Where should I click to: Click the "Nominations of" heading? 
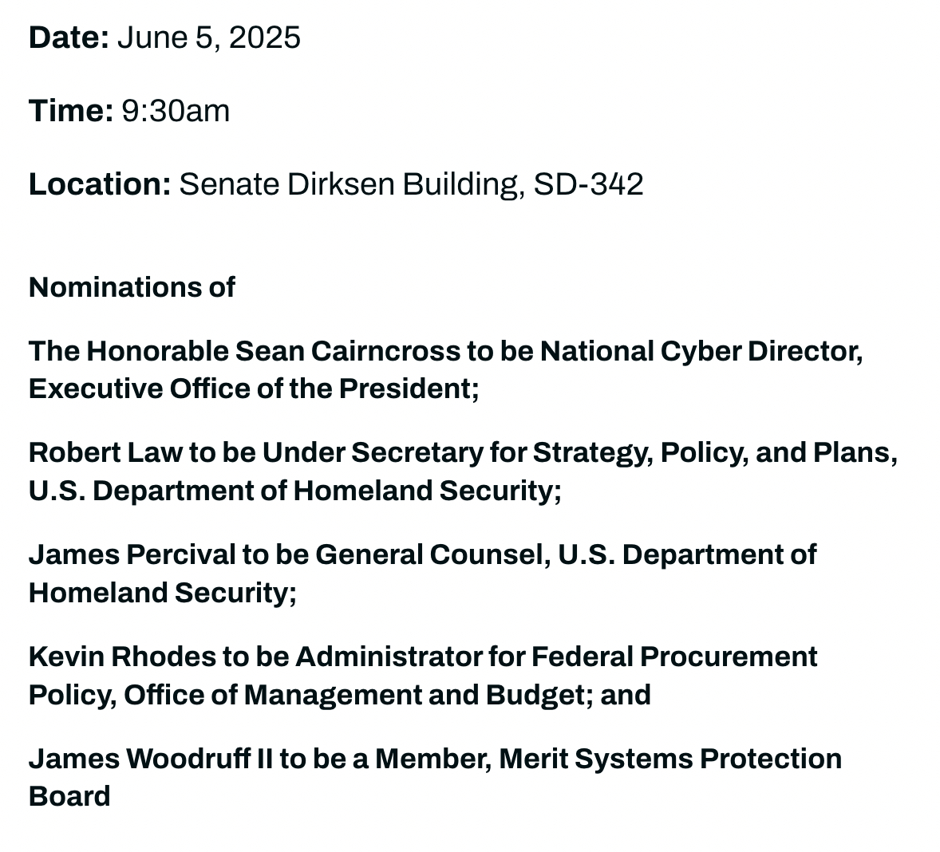pos(132,287)
